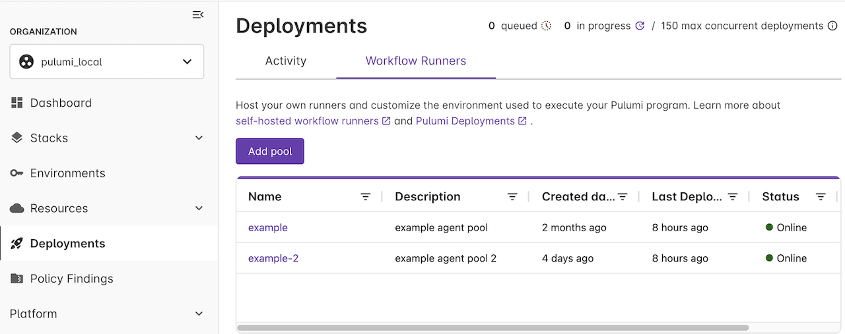Screen dimensions: 845x334
Task: Open the pulumi_local organization dropdown
Action: pyautogui.click(x=107, y=62)
